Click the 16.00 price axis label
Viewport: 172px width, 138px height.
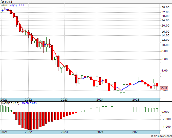click(x=165, y=32)
